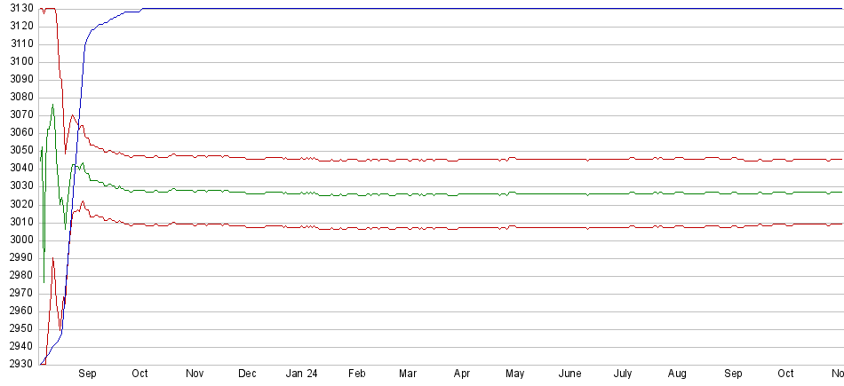Screen dimensions: 844x386
Task: Select the green data series line
Action: (x=444, y=193)
